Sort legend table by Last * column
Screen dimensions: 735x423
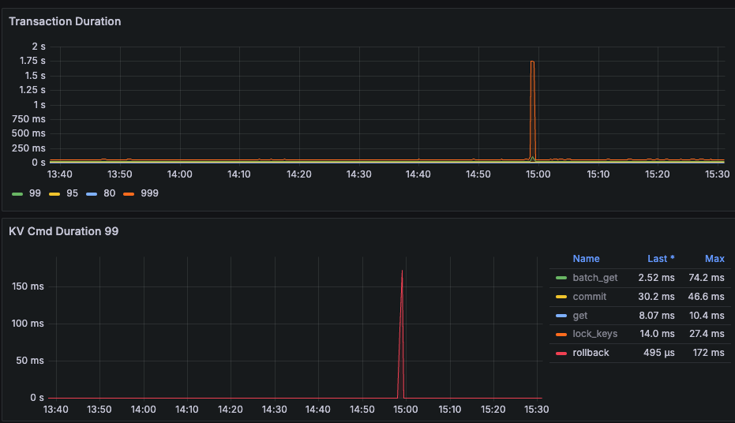coord(661,259)
